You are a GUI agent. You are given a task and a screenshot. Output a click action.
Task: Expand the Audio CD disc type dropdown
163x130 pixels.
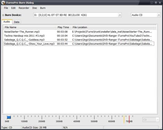[159, 15]
